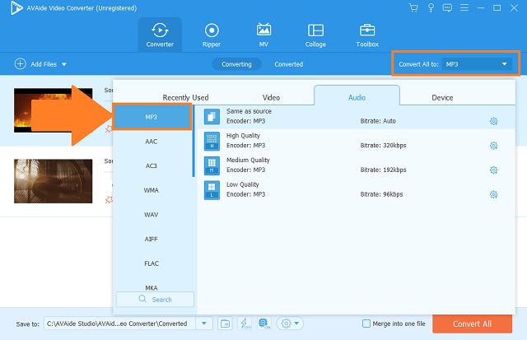Click the fan video thumbnail
The height and width of the screenshot is (340, 527).
click(53, 181)
